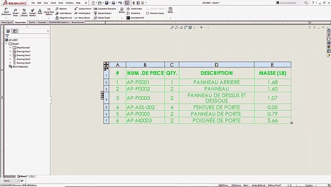The width and height of the screenshot is (331, 187).
Task: Expand Sheet Format1 node
Action: (x=10, y=48)
